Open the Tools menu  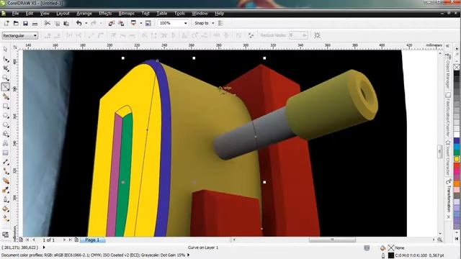pyautogui.click(x=179, y=14)
